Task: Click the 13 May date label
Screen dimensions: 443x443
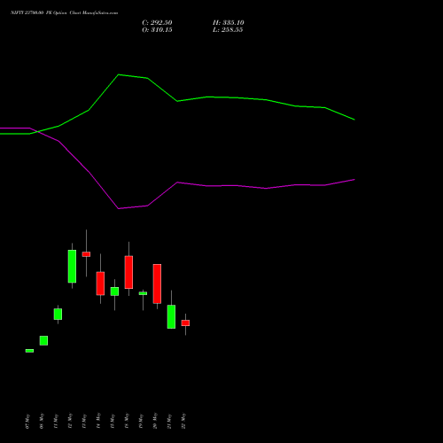Action: point(84,421)
